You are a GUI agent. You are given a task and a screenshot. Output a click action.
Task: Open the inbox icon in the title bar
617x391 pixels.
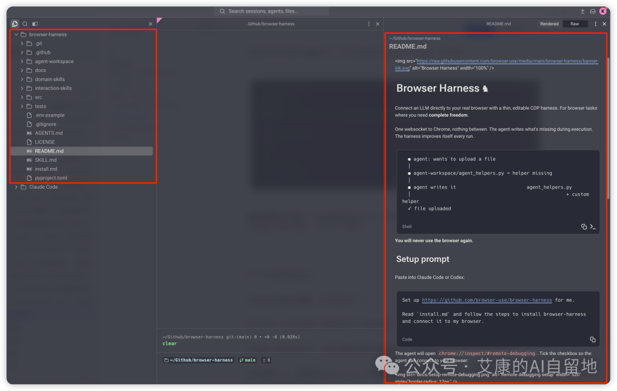coord(592,11)
